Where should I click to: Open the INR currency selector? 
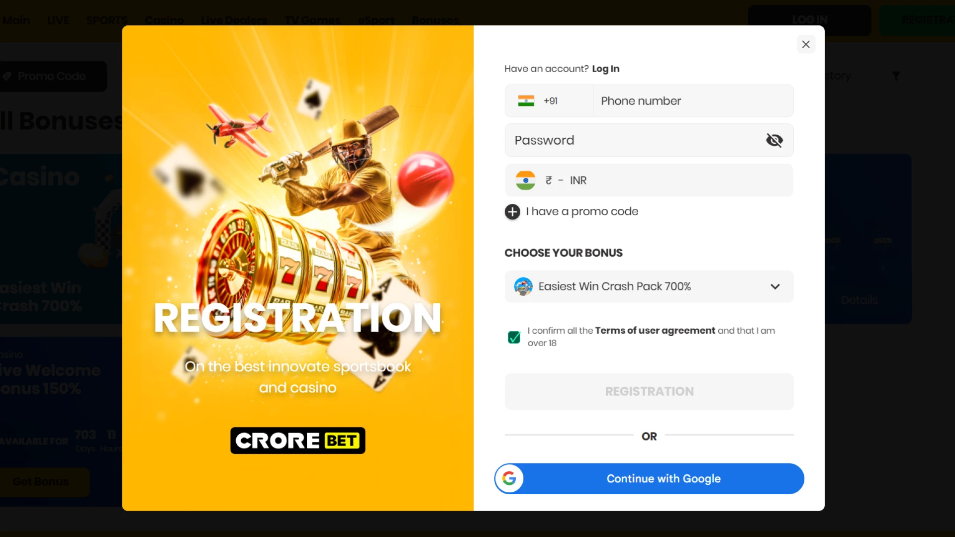click(649, 180)
